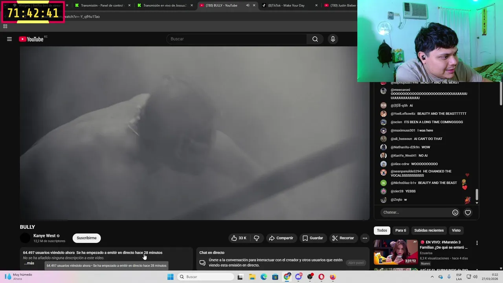Click the taskbar microphone tray icon

[x=449, y=277]
